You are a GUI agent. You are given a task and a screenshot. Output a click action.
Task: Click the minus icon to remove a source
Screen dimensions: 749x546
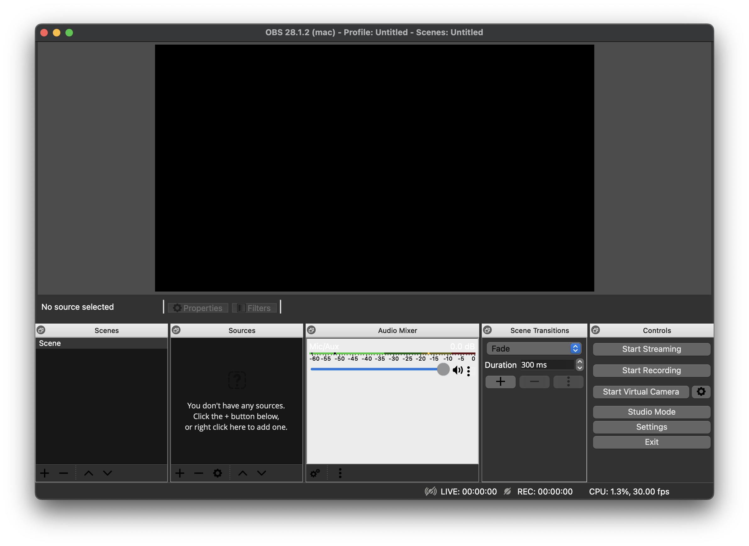point(198,473)
